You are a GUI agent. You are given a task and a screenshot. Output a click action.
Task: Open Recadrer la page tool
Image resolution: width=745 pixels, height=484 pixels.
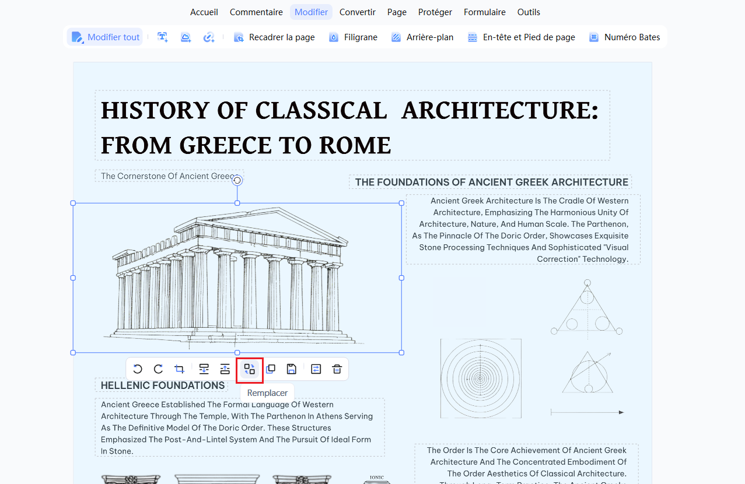click(274, 37)
